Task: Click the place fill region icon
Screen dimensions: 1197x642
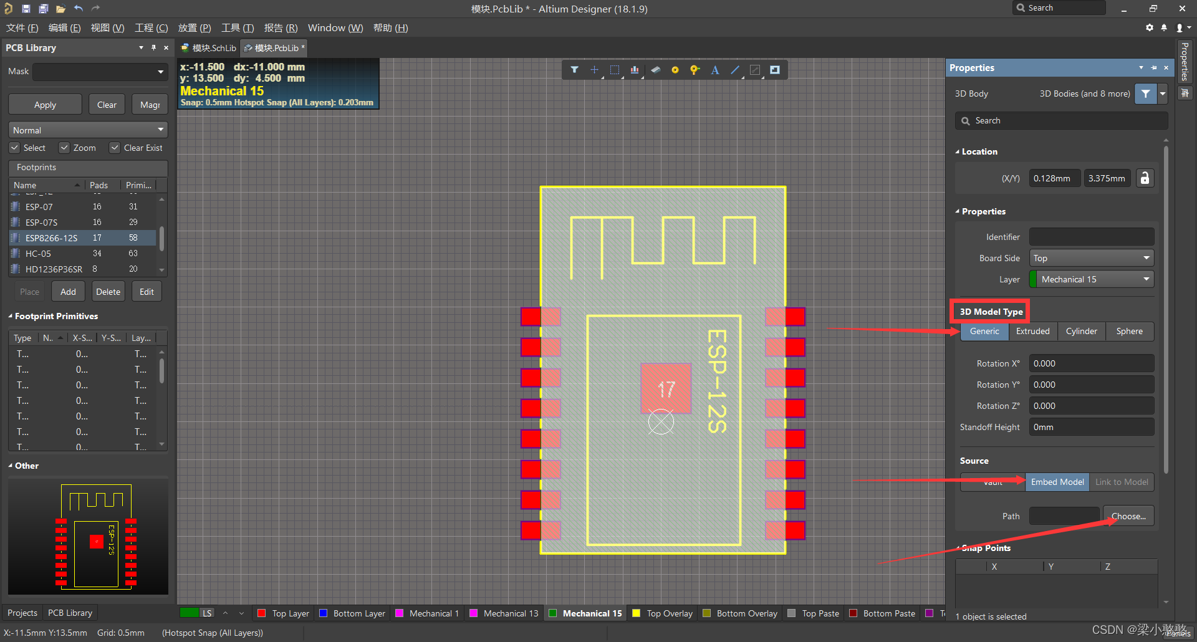Action: point(775,70)
